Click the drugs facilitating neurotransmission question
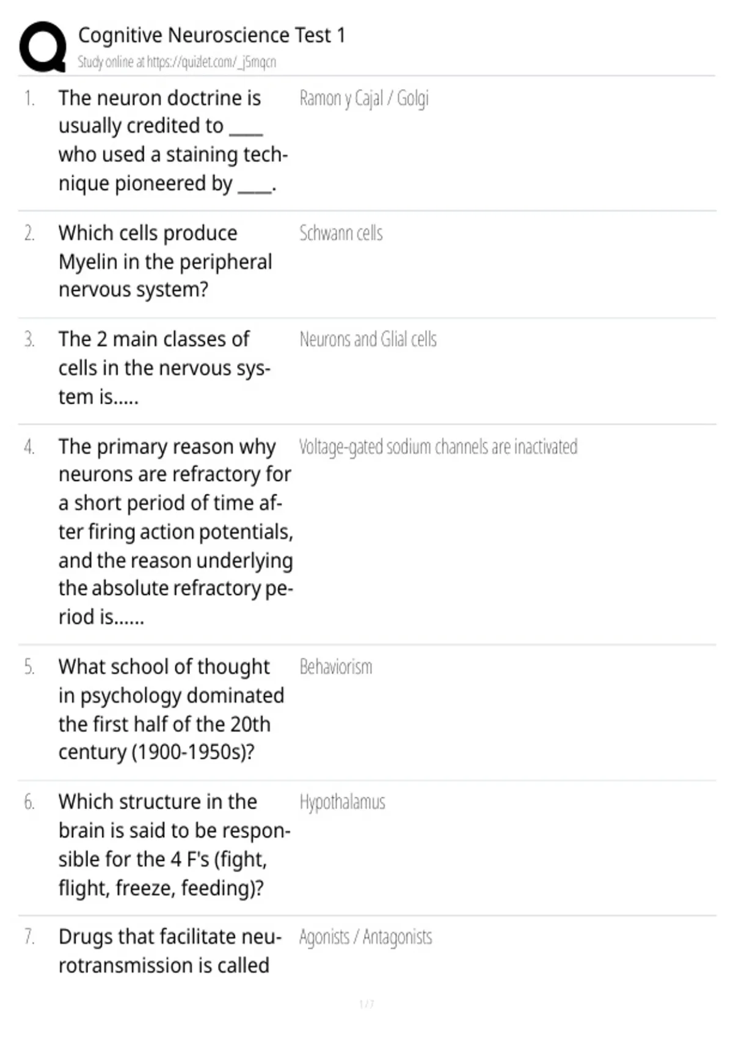Image resolution: width=733 pixels, height=1038 pixels. click(x=170, y=951)
